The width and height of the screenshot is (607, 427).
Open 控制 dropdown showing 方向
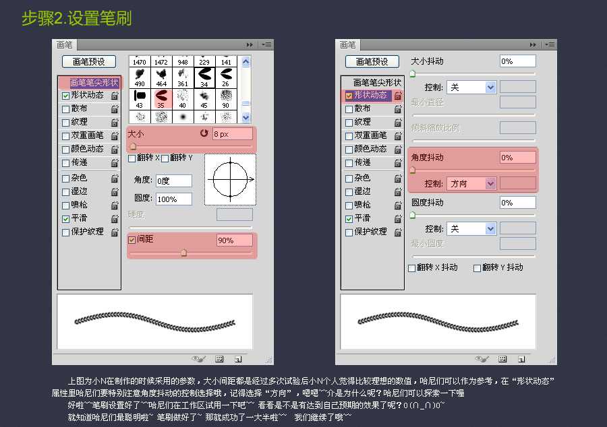coord(471,184)
